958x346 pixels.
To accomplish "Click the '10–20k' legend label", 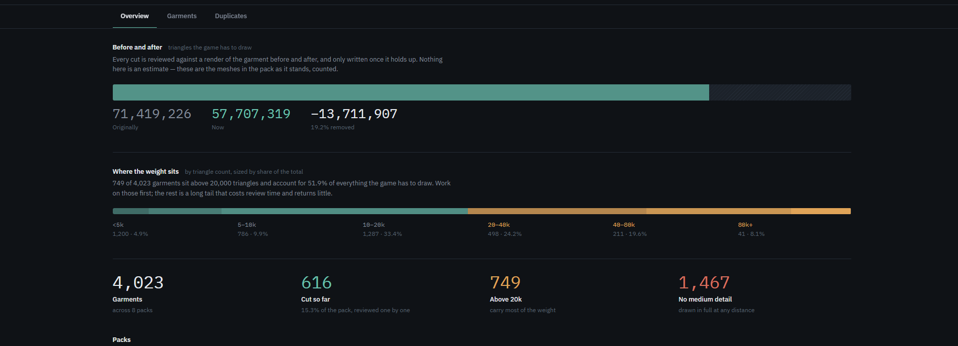I will point(374,225).
